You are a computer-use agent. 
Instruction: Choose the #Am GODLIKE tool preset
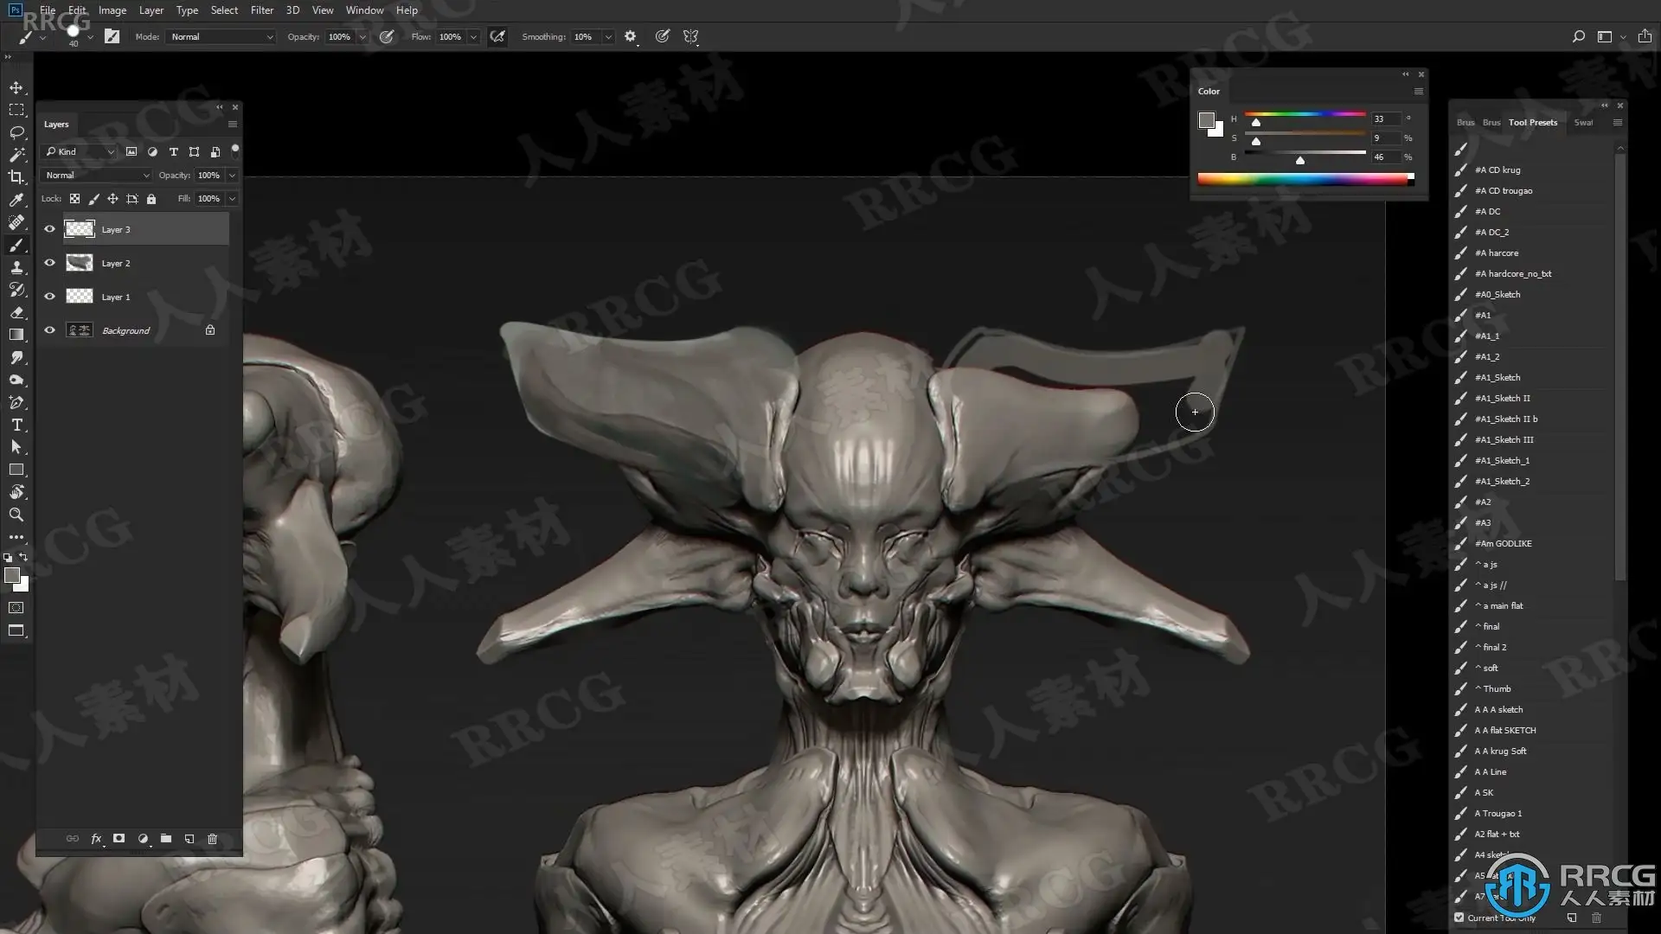point(1503,543)
